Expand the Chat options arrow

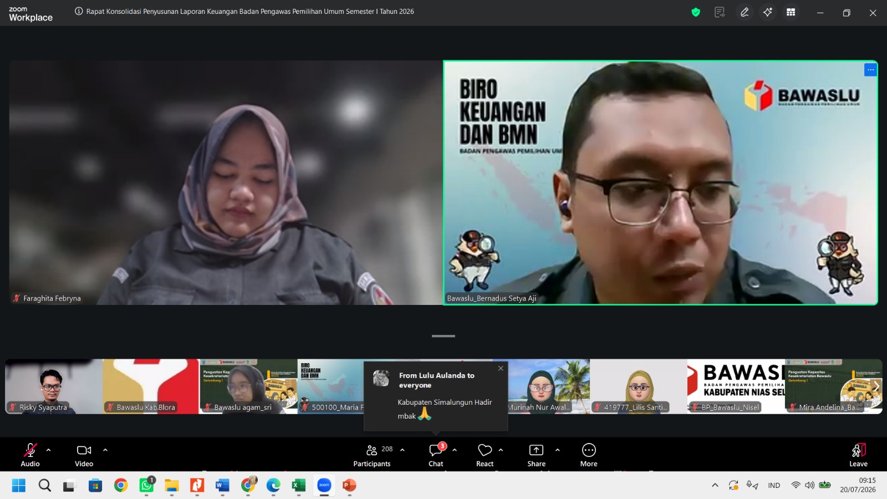tap(455, 450)
